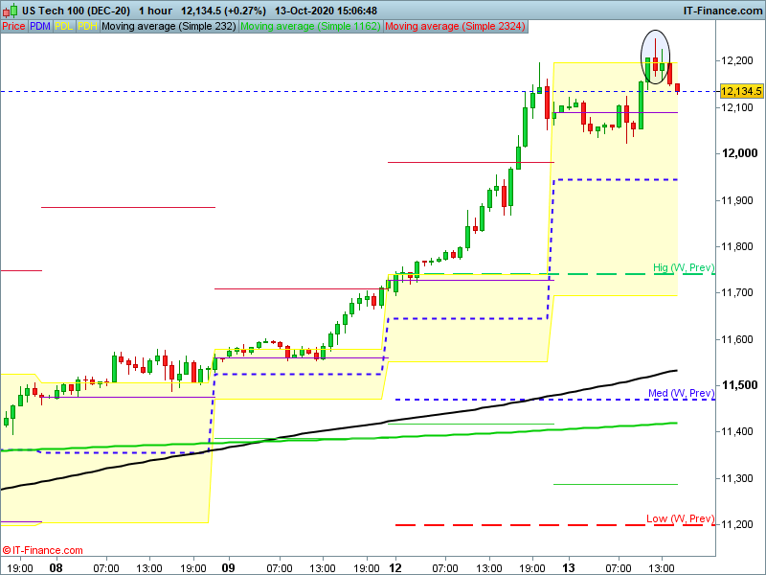Click the 1 hour timeframe label
This screenshot has height=575, width=766.
155,11
